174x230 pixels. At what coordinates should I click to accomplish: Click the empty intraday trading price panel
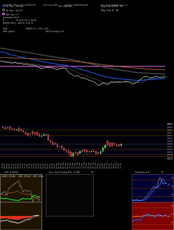70,195
